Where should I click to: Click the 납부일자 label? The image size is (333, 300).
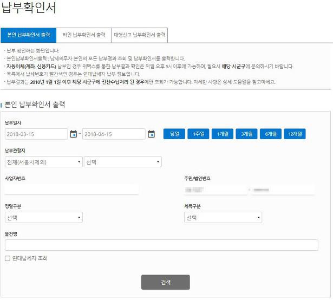[13, 123]
